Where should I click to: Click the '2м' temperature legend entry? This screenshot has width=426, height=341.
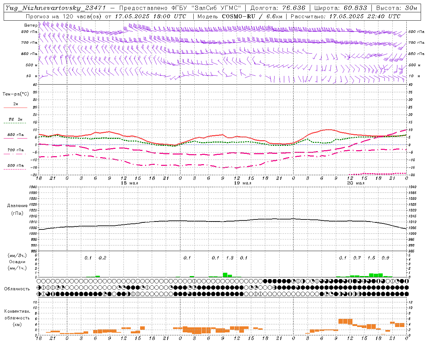click(x=16, y=104)
